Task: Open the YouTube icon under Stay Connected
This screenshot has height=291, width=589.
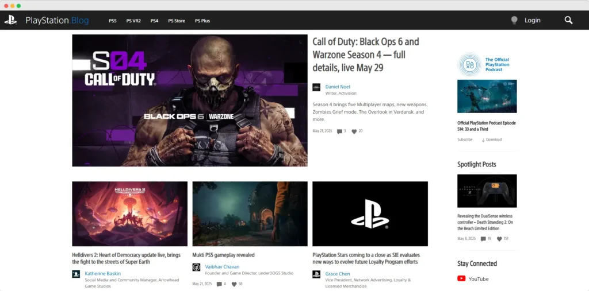Action: click(x=461, y=278)
